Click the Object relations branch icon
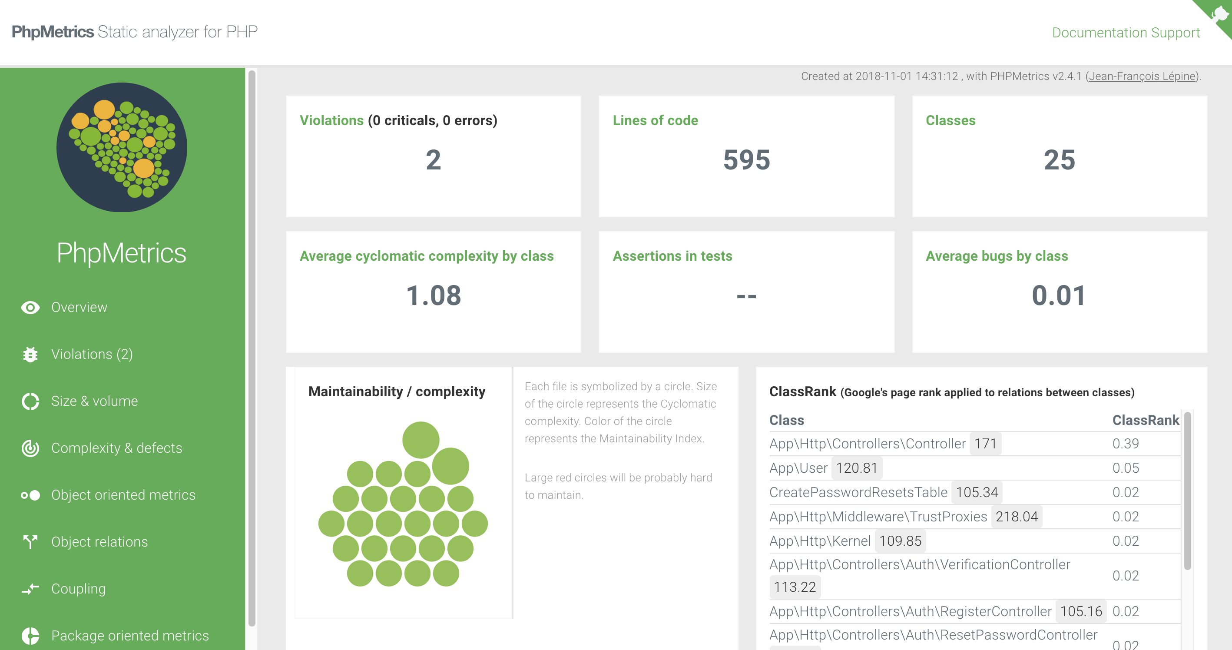Screen dimensions: 1232x650 click(30, 542)
